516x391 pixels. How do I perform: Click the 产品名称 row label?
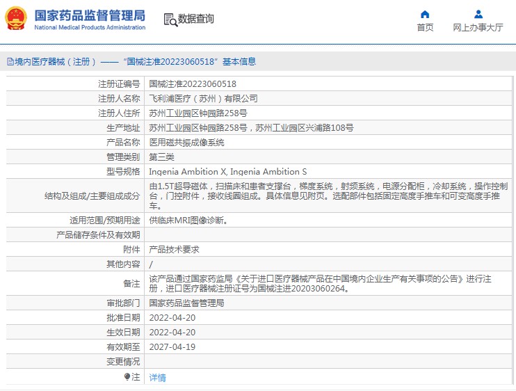click(123, 143)
